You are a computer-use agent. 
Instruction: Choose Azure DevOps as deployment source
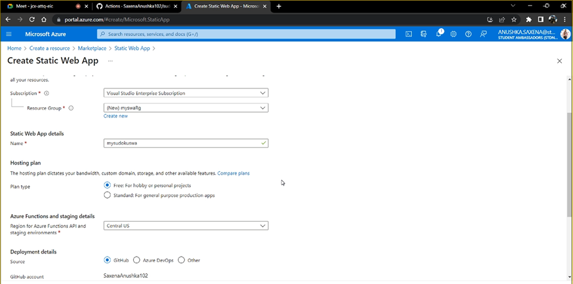(137, 260)
